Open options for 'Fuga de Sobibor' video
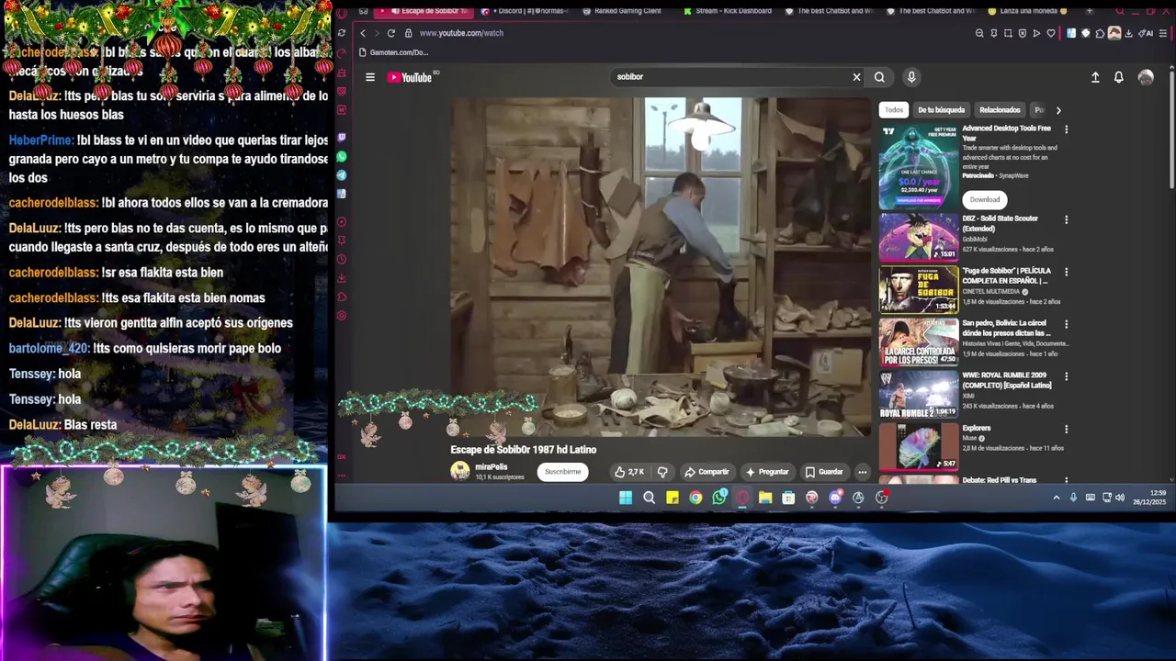The width and height of the screenshot is (1176, 661). [1066, 272]
